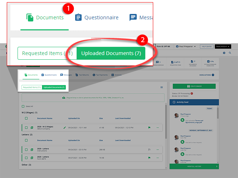Toggle the flag on the Letters Instructions row

coord(149,150)
